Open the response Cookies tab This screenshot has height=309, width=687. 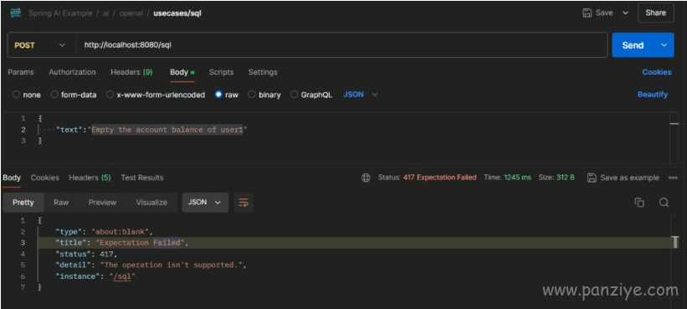(44, 178)
